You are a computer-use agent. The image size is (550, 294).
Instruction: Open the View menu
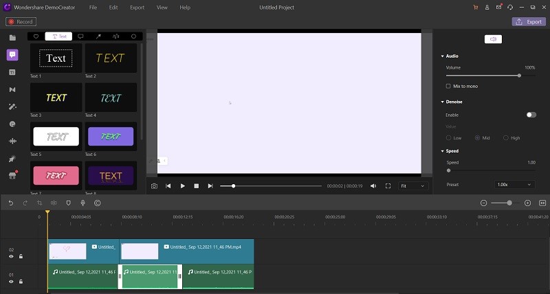click(x=162, y=8)
